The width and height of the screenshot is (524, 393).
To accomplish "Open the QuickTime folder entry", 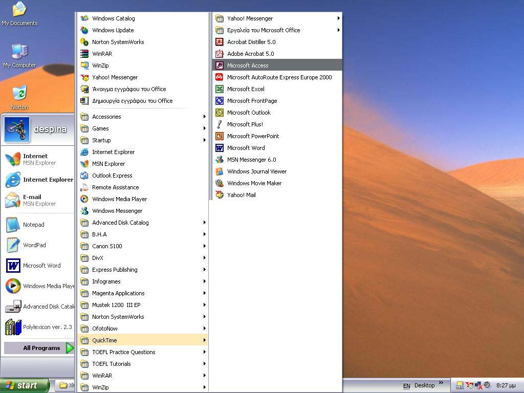I will [143, 340].
